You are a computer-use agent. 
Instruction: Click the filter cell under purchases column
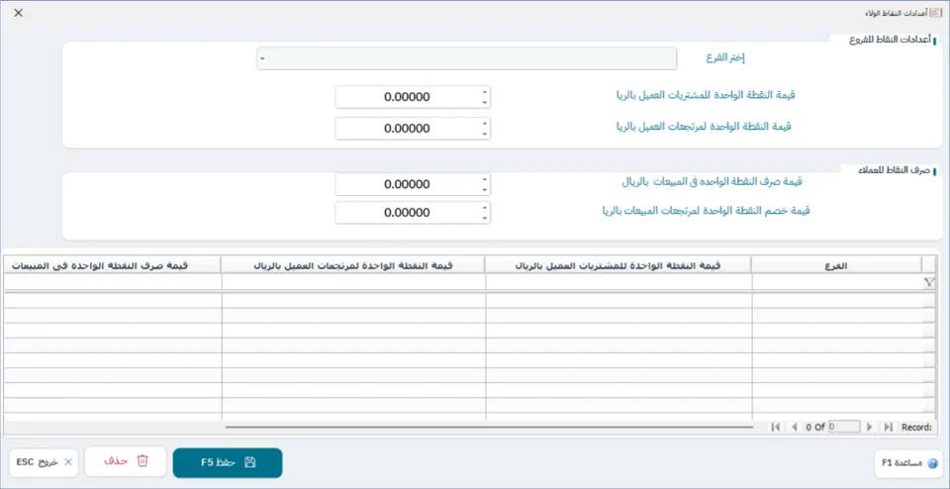[618, 282]
